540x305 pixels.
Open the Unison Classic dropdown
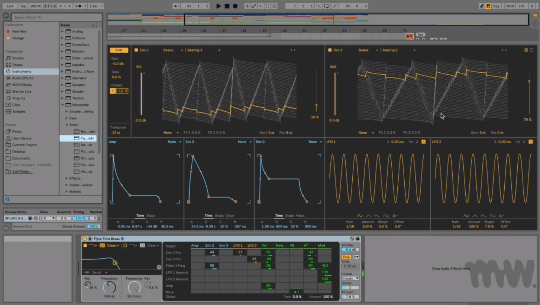tap(350, 278)
